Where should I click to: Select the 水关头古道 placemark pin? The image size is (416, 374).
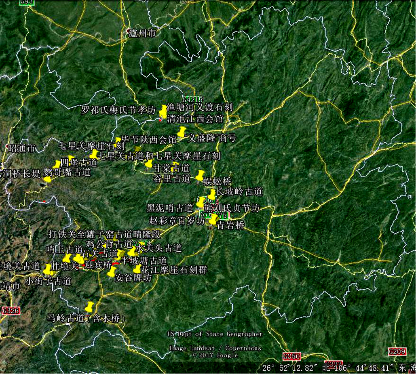132,252
